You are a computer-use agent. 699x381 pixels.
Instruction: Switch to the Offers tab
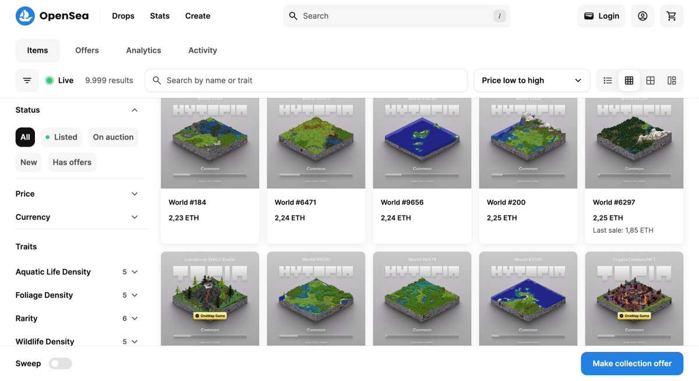pyautogui.click(x=87, y=50)
